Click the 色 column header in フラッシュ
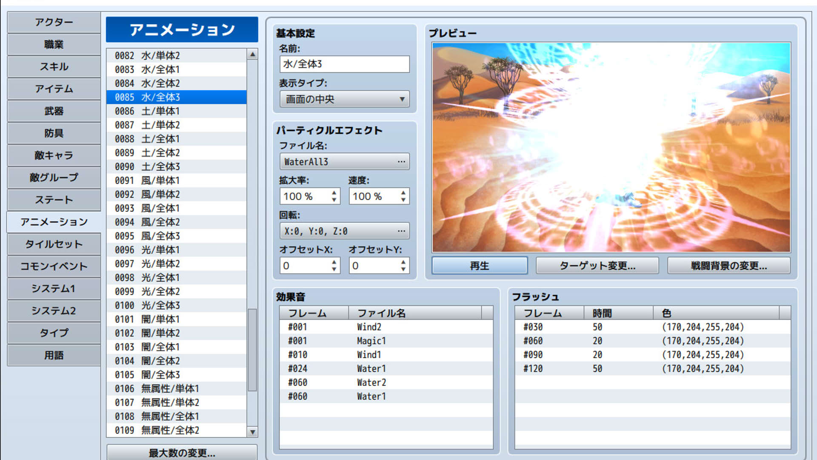The width and height of the screenshot is (817, 460). click(716, 313)
